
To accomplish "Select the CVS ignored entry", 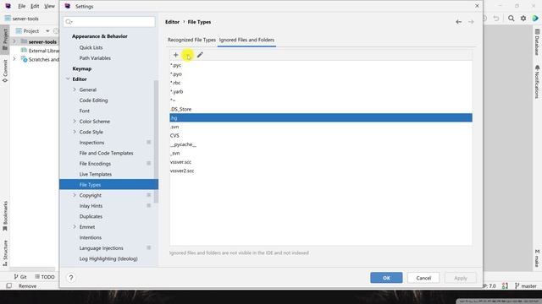I will 321,135.
